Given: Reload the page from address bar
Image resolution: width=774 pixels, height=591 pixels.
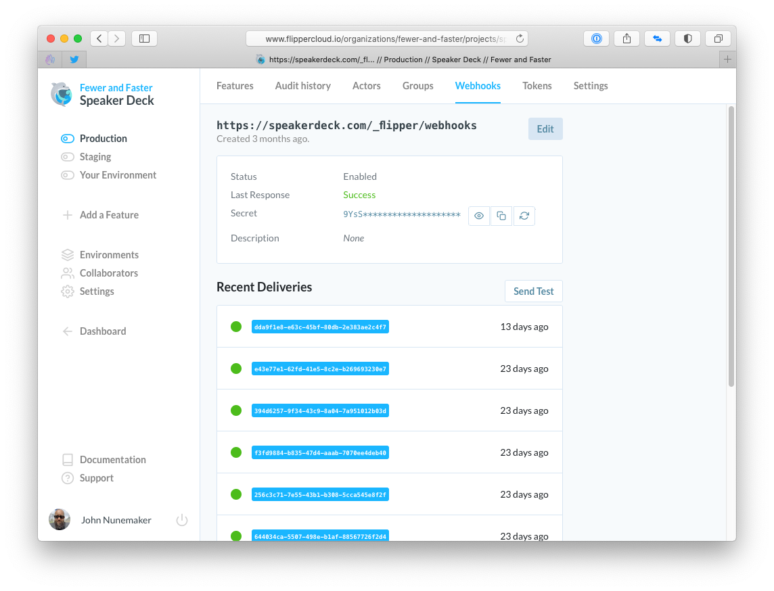Looking at the screenshot, I should 520,39.
